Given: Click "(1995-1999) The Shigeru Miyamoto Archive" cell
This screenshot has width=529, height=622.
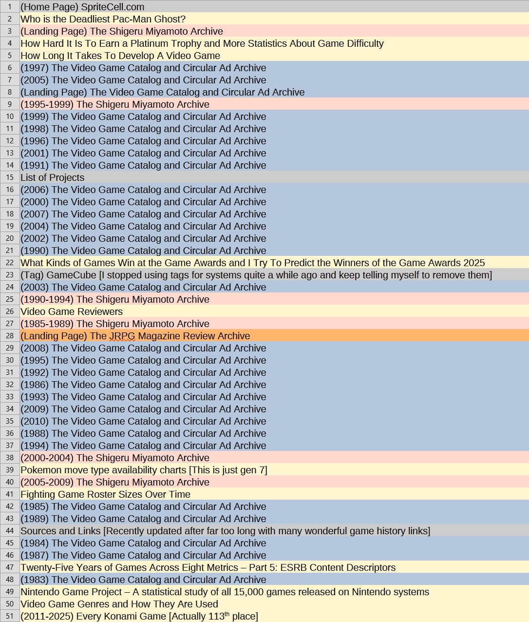Looking at the screenshot, I should click(115, 104).
